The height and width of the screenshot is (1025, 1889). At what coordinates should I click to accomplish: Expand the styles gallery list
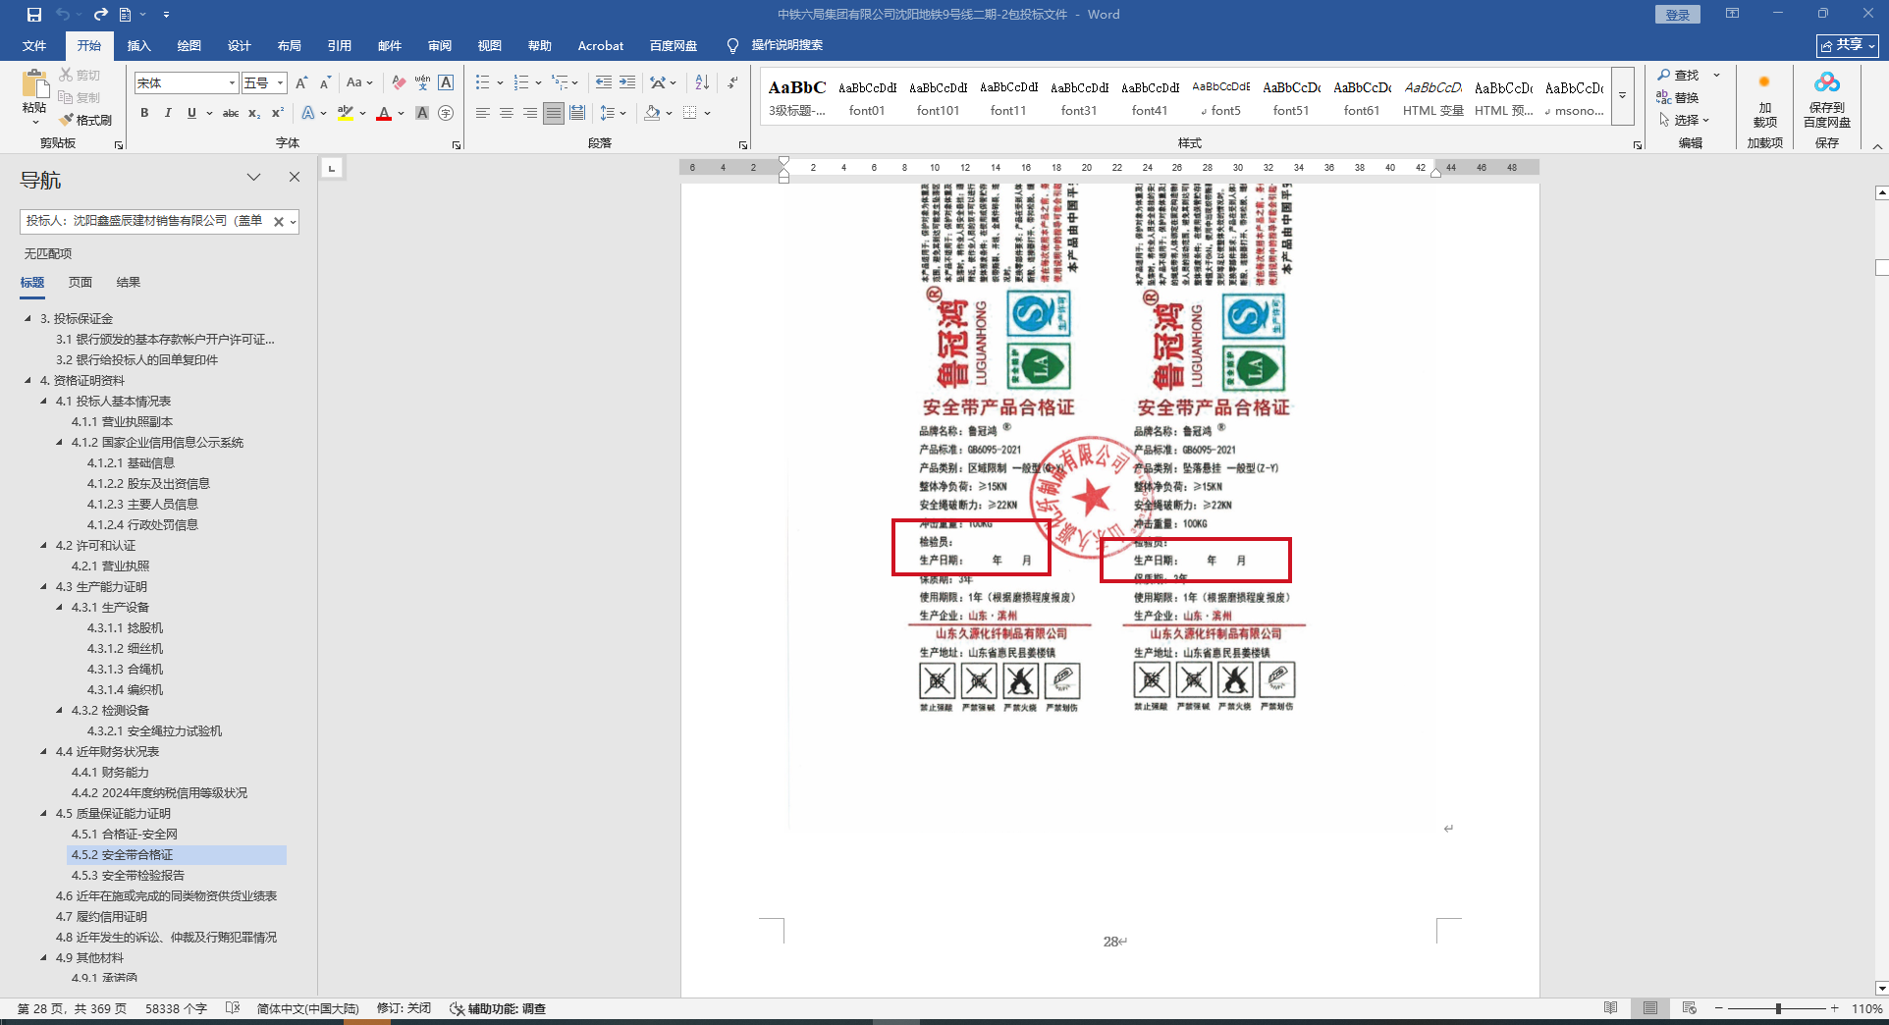pyautogui.click(x=1623, y=96)
